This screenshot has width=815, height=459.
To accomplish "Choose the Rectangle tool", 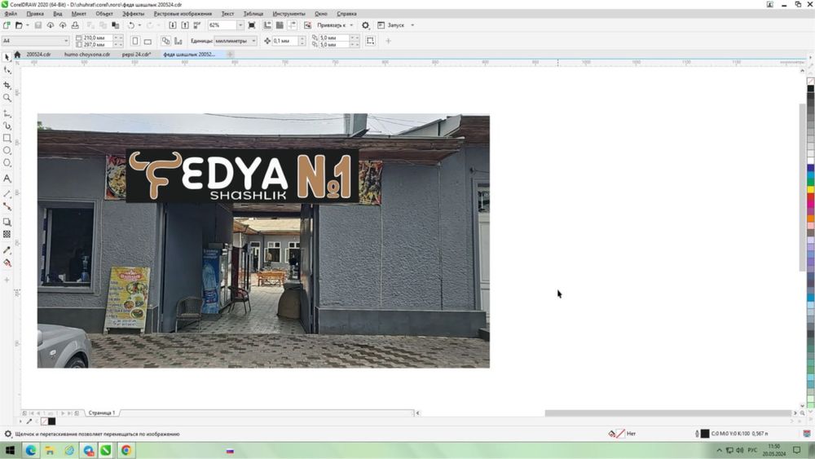I will pos(7,139).
